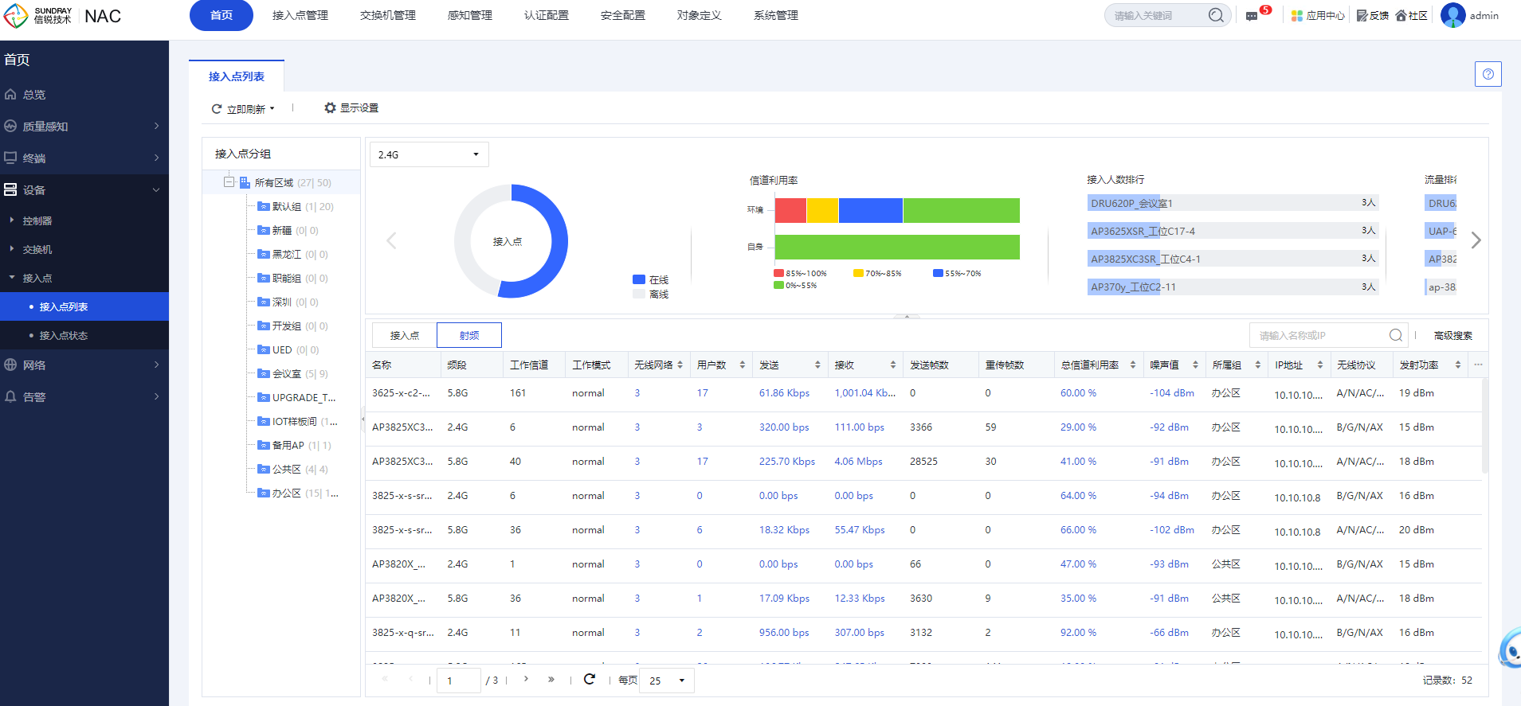Click the top keyword search input

[x=1157, y=15]
